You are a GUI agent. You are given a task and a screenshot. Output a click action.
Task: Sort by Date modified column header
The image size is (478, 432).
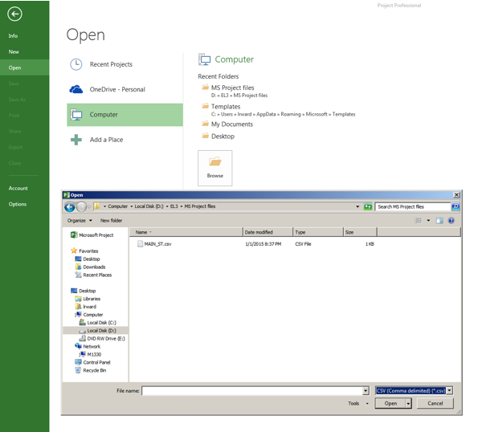(268, 232)
